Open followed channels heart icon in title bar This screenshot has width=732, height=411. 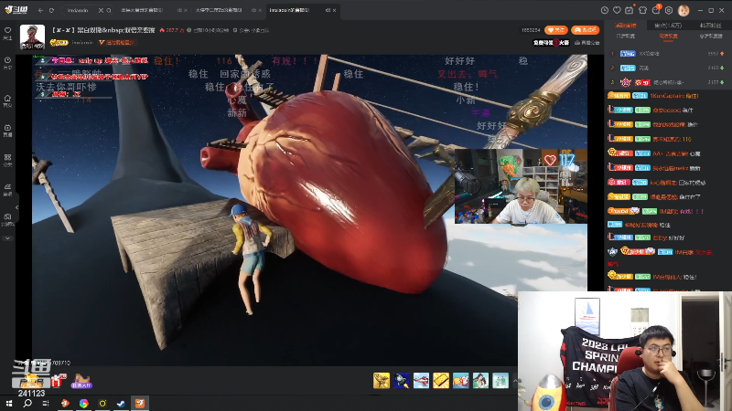617,10
